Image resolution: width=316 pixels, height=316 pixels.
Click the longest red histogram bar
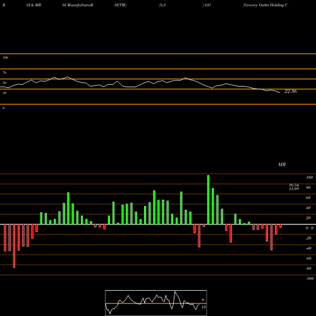[14, 246]
